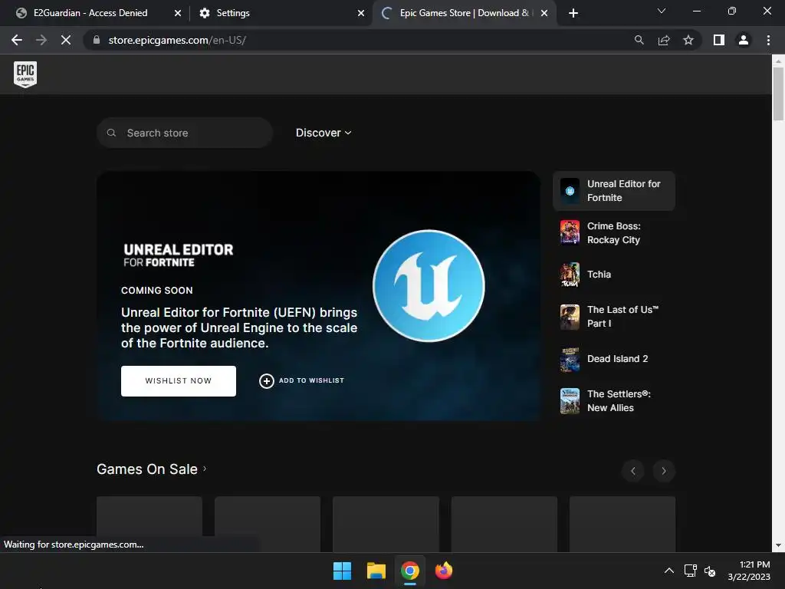Click the address bar zoom magnifier icon

coord(639,40)
